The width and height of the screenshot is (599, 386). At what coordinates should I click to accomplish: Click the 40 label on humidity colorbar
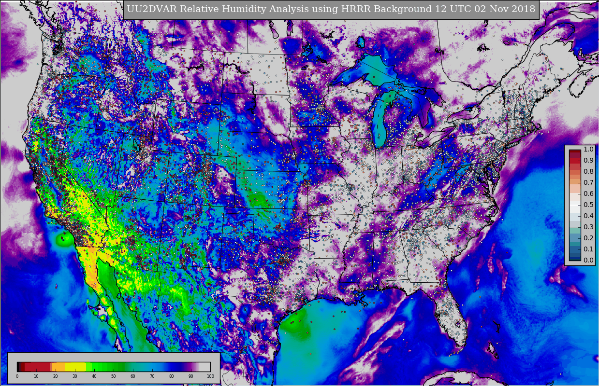94,376
